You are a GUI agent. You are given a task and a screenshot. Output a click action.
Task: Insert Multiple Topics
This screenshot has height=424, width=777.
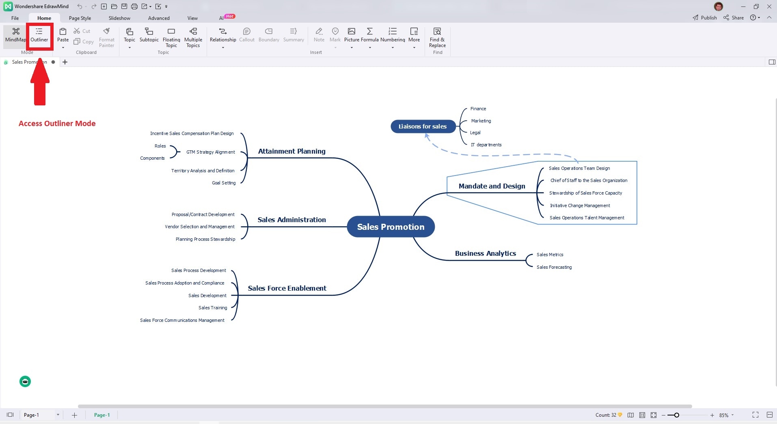(193, 37)
